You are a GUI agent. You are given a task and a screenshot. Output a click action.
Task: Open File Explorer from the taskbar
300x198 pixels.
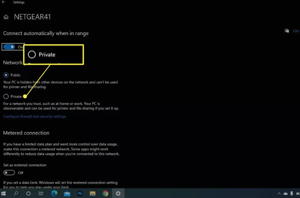point(93,193)
